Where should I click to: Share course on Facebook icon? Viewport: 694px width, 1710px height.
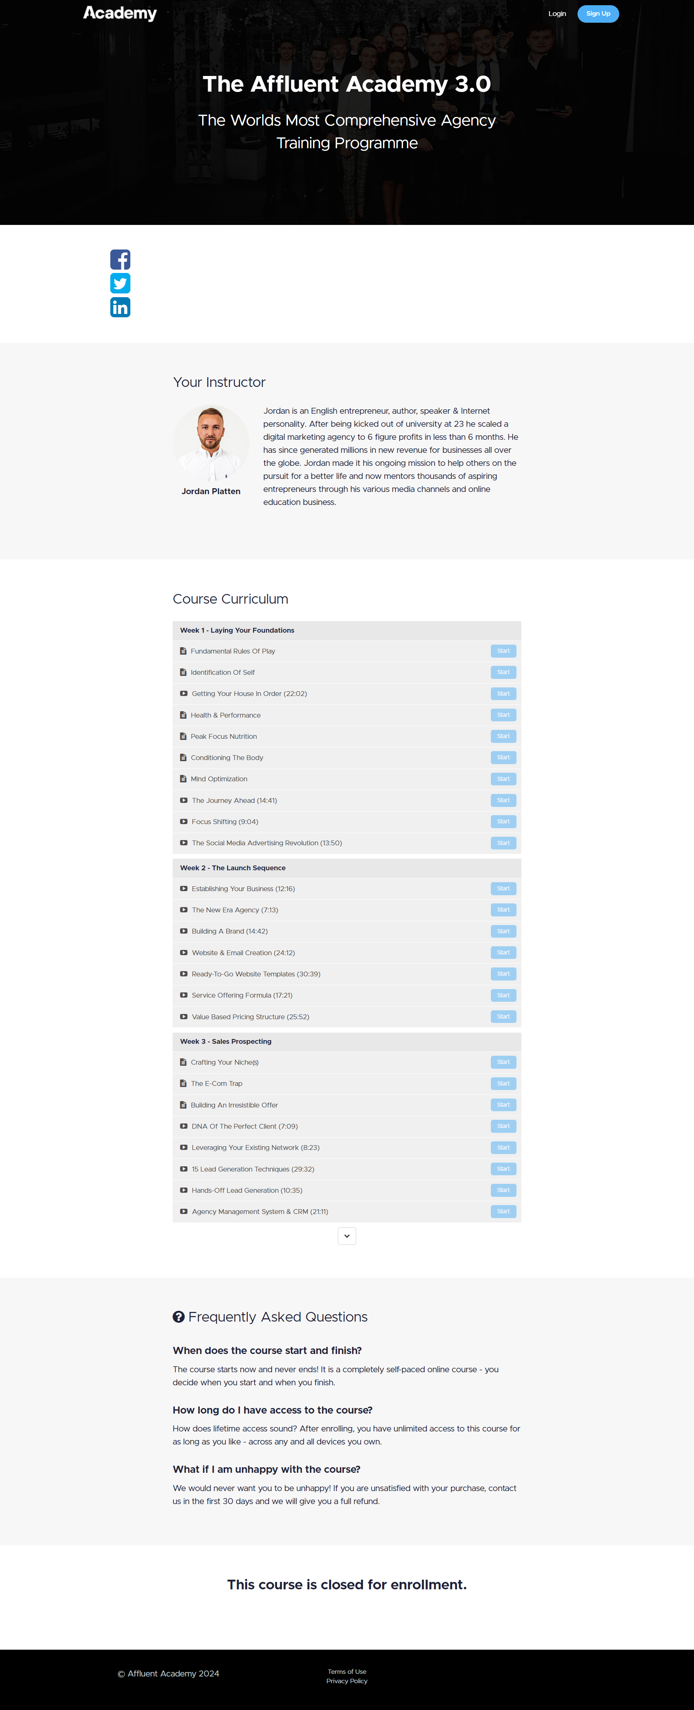point(120,260)
